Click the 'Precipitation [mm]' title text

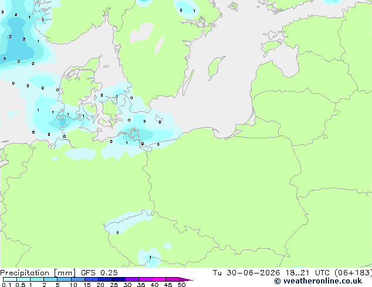(x=38, y=273)
